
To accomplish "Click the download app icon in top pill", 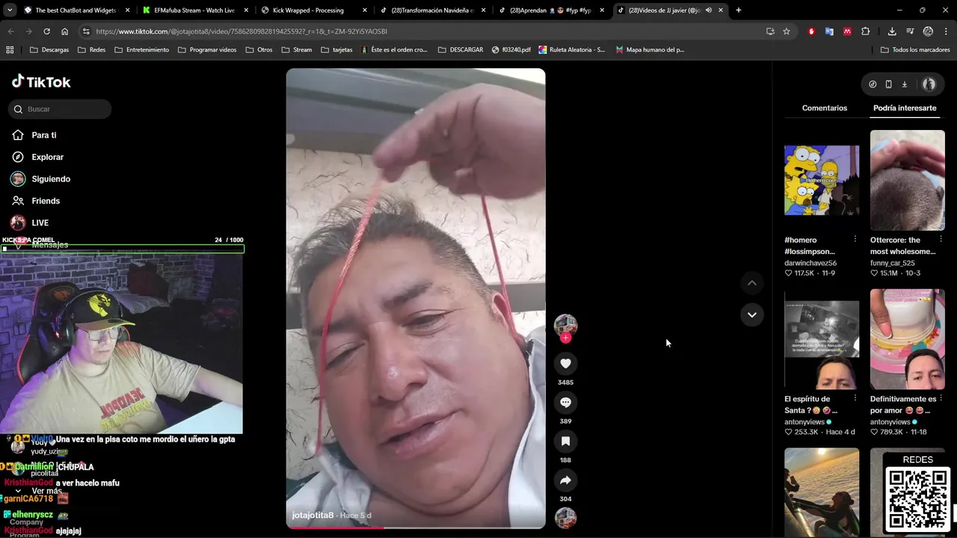I will click(904, 84).
